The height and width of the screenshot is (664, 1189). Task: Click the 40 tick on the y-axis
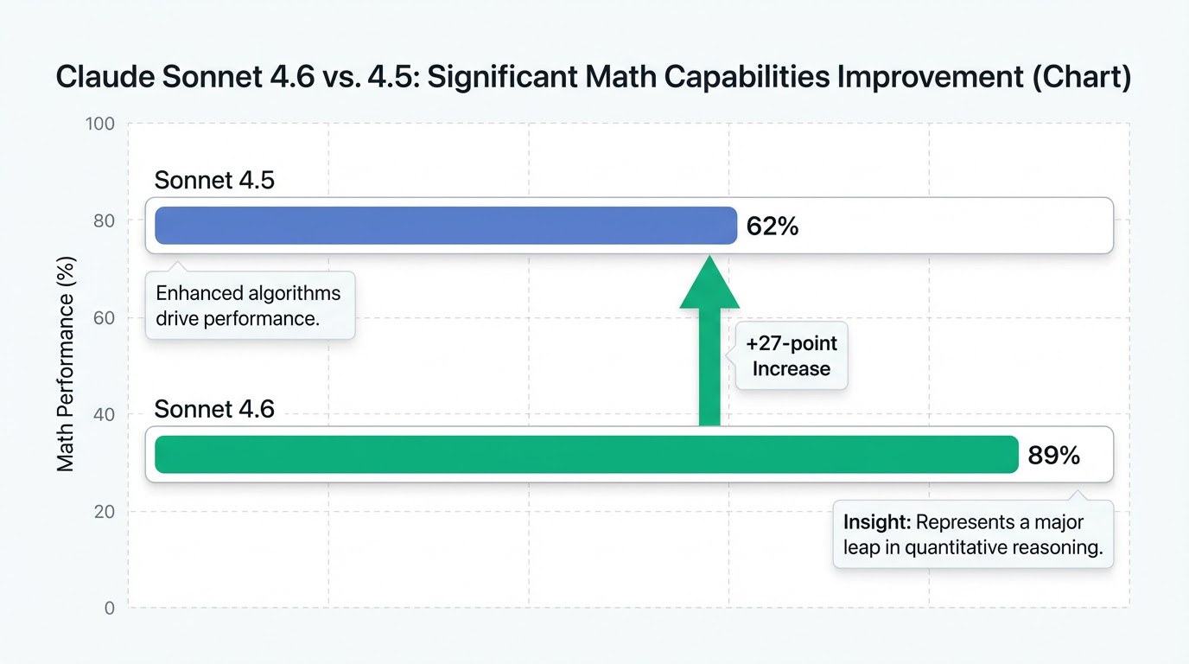pyautogui.click(x=105, y=414)
